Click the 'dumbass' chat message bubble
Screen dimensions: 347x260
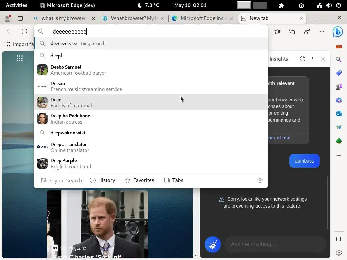(x=304, y=161)
